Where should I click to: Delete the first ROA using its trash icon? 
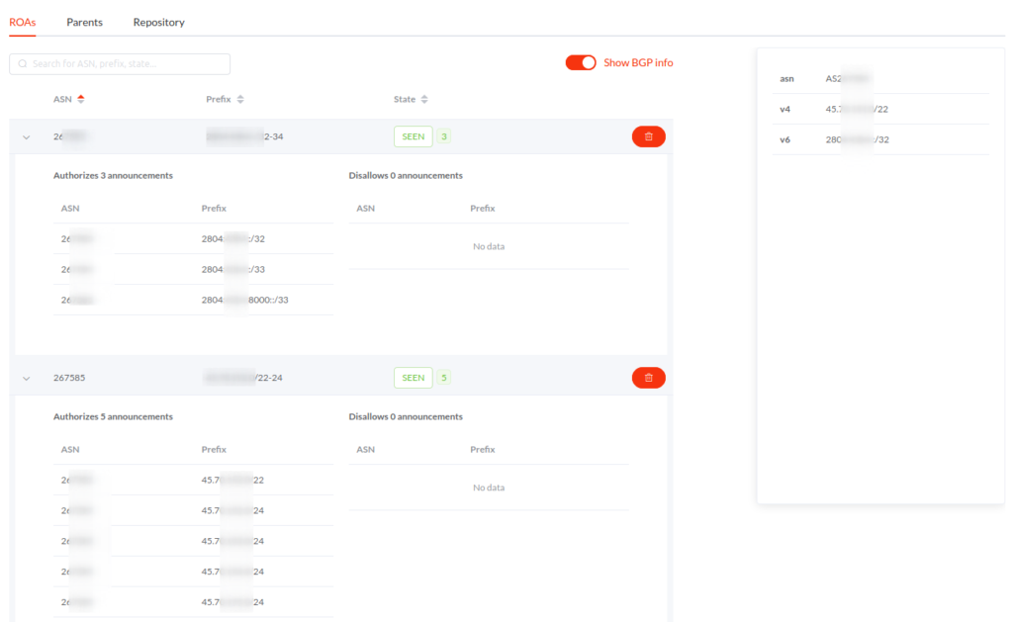pyautogui.click(x=648, y=135)
